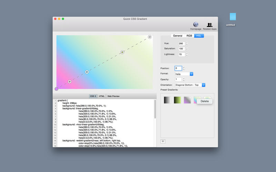Show the Web Preview tab
The image size is (276, 172).
click(114, 96)
